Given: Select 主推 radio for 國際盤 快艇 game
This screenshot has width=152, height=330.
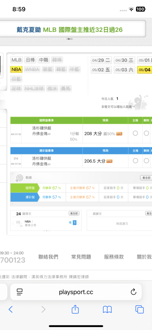Looking at the screenshot, I should point(136,133).
